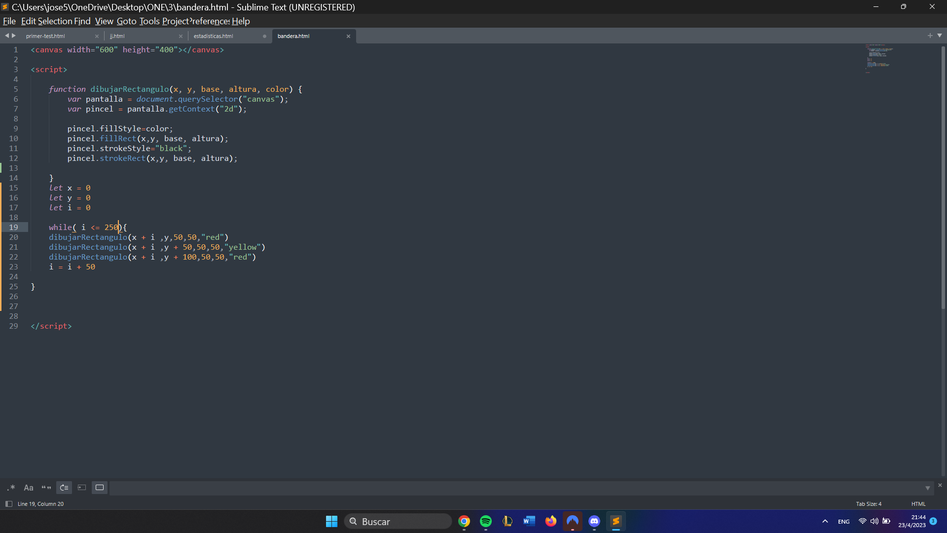Go to previous tab with left arrow
This screenshot has height=533, width=947.
tap(7, 36)
